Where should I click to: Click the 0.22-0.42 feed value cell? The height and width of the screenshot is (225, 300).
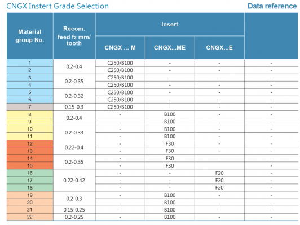[74, 181]
